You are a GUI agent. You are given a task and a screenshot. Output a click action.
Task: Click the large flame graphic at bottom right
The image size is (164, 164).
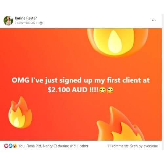(121, 123)
